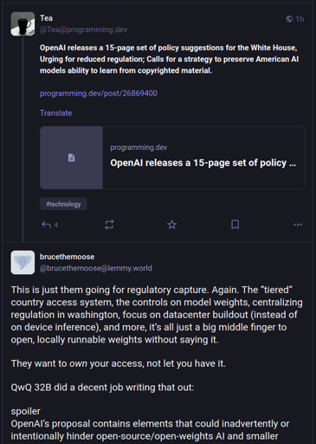The height and width of the screenshot is (444, 316).
Task: Open the programming.dev/post/26869400 link
Action: pos(99,94)
